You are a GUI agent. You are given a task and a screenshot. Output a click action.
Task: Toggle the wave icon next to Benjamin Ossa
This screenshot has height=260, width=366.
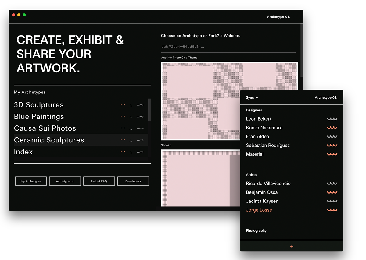point(332,192)
